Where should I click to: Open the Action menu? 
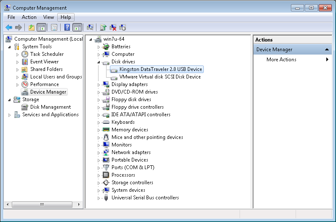pos(29,17)
